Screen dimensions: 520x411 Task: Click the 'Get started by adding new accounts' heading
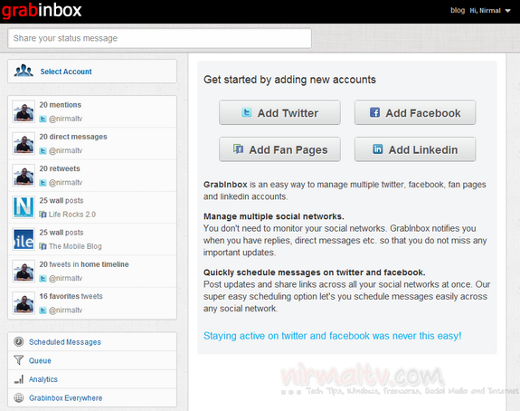289,80
